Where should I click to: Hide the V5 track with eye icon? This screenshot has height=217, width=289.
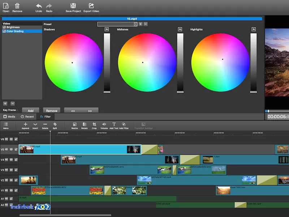pyautogui.click(x=11, y=149)
